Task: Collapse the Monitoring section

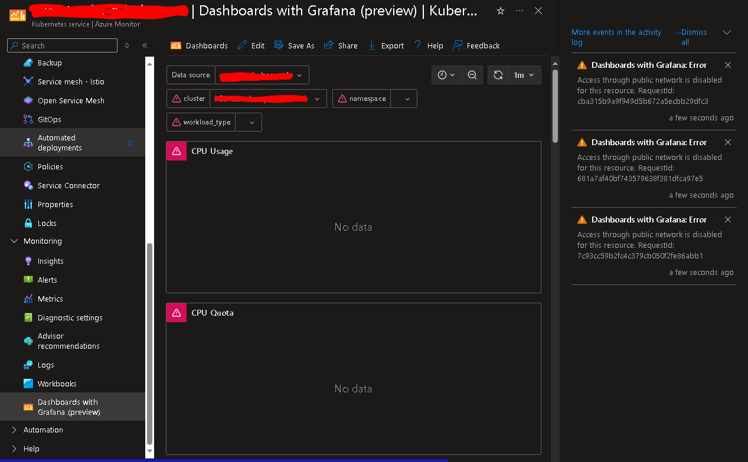Action: point(15,241)
